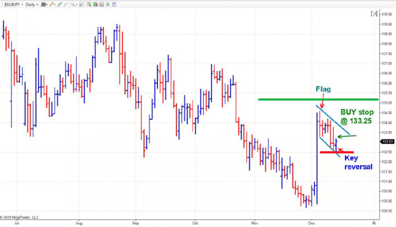Image resolution: width=396 pixels, height=227 pixels.
Task: Click the scroll-to-latest-bar arrow icon
Action: point(374,14)
